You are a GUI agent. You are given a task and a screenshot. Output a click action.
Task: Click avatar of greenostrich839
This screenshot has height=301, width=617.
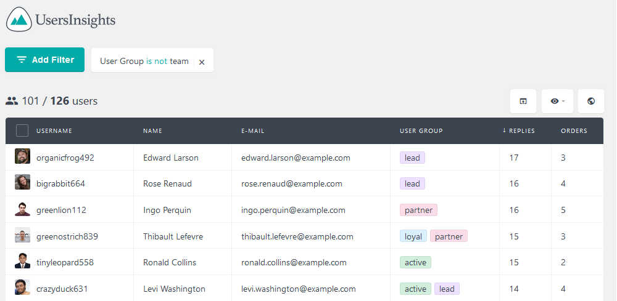(x=22, y=235)
